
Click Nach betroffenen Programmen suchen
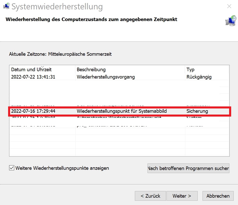189,168
